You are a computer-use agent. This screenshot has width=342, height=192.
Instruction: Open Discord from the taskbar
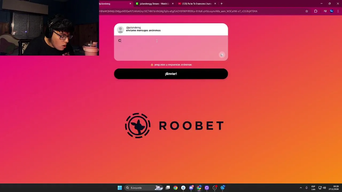pyautogui.click(x=191, y=188)
